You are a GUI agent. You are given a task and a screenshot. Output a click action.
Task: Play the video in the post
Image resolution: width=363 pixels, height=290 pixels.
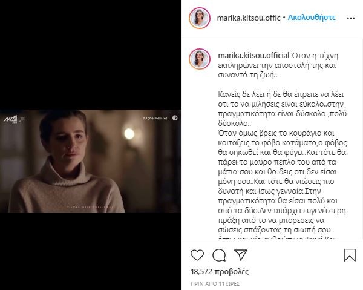(91, 161)
